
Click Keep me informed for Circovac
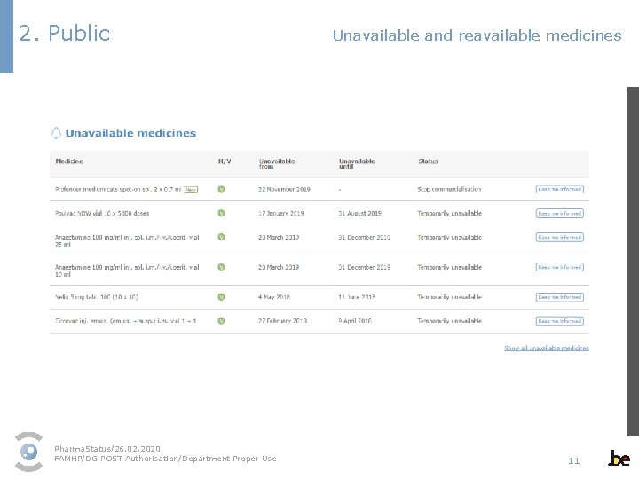[x=559, y=321]
